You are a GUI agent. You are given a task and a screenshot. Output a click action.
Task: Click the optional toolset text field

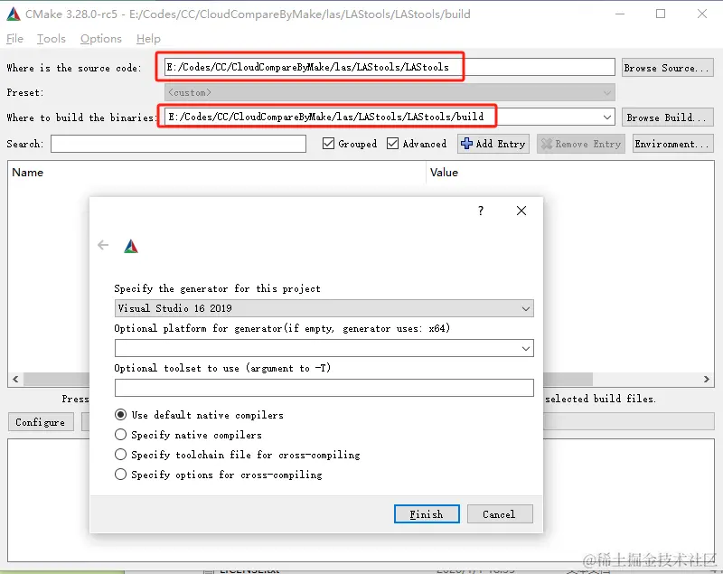324,388
